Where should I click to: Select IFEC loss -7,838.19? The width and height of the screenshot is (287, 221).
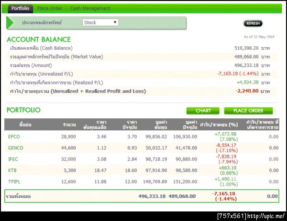(x=226, y=157)
